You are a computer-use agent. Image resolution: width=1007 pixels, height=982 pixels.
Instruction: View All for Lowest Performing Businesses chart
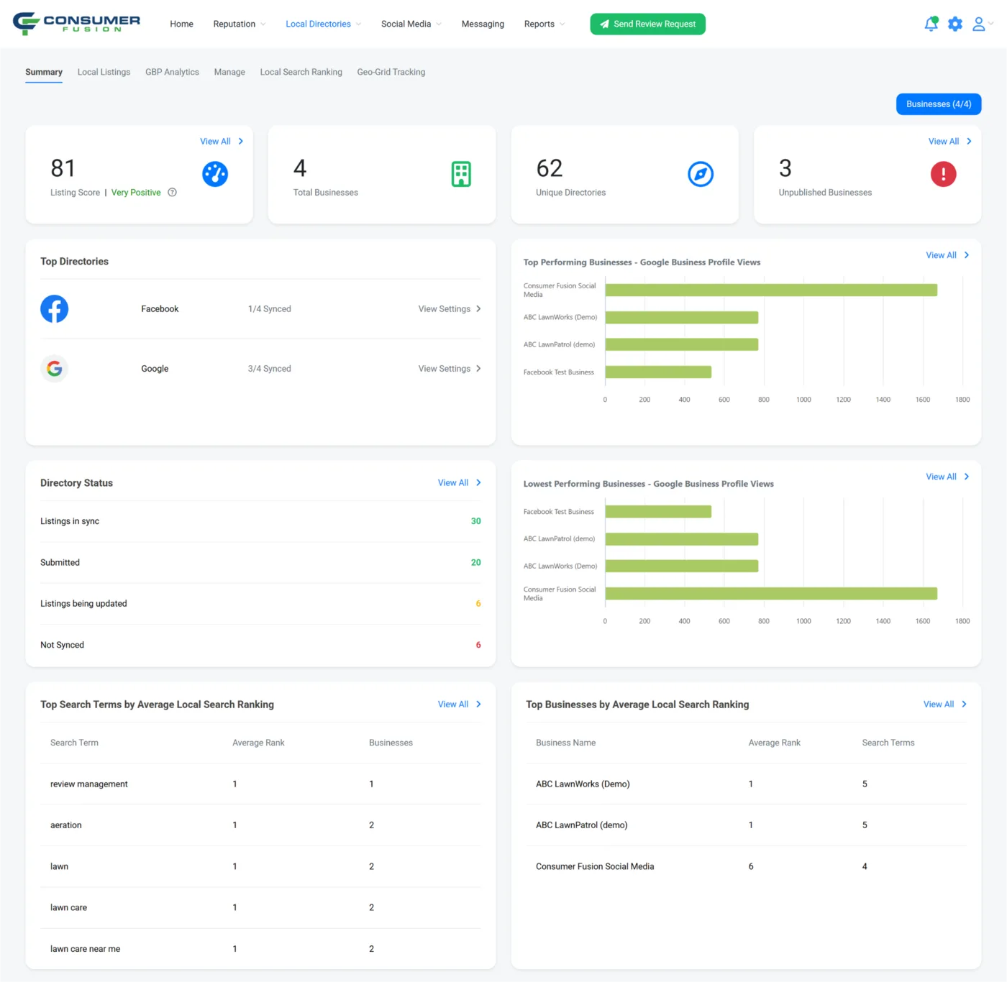coord(947,477)
